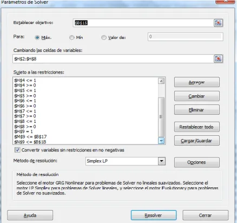Select constraint $H$5 >= 0
The height and width of the screenshot is (223, 237).
(x=25, y=96)
